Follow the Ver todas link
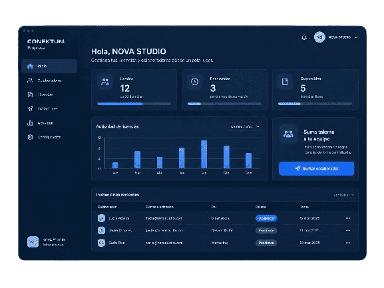The width and height of the screenshot is (384, 288). [x=343, y=195]
